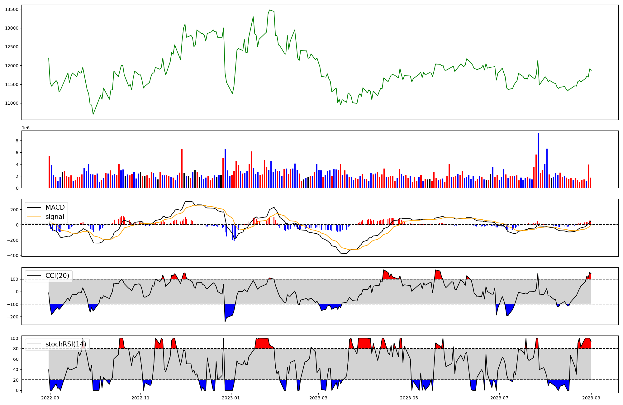The width and height of the screenshot is (623, 405).
Task: Click the 8 tick on the volume axis
Action: [x=17, y=141]
